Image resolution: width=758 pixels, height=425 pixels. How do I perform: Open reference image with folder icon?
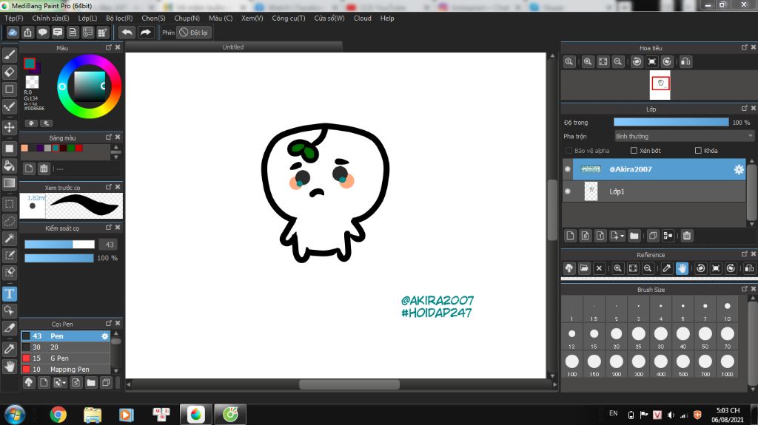coord(584,268)
